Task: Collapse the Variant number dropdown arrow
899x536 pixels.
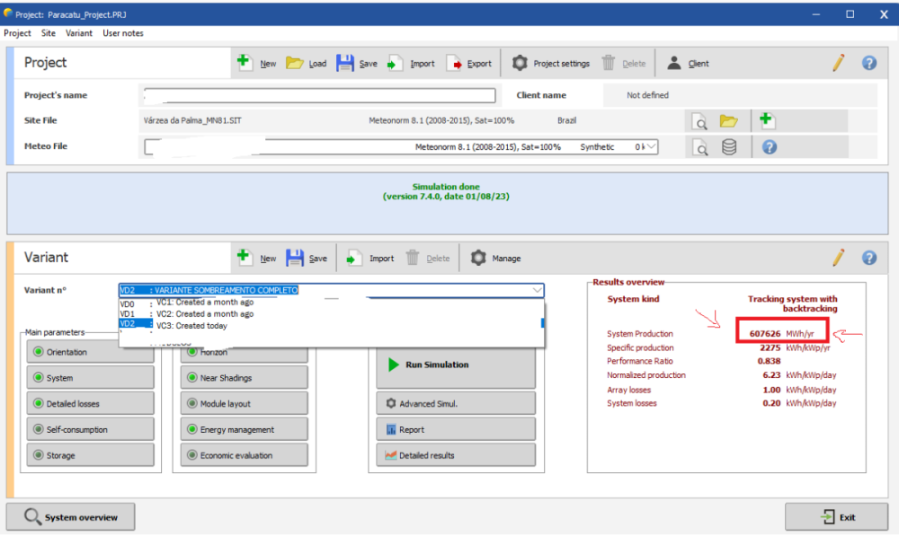Action: [537, 290]
